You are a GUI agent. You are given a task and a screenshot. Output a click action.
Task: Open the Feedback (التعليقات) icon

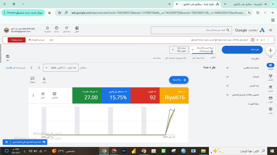tap(32, 79)
